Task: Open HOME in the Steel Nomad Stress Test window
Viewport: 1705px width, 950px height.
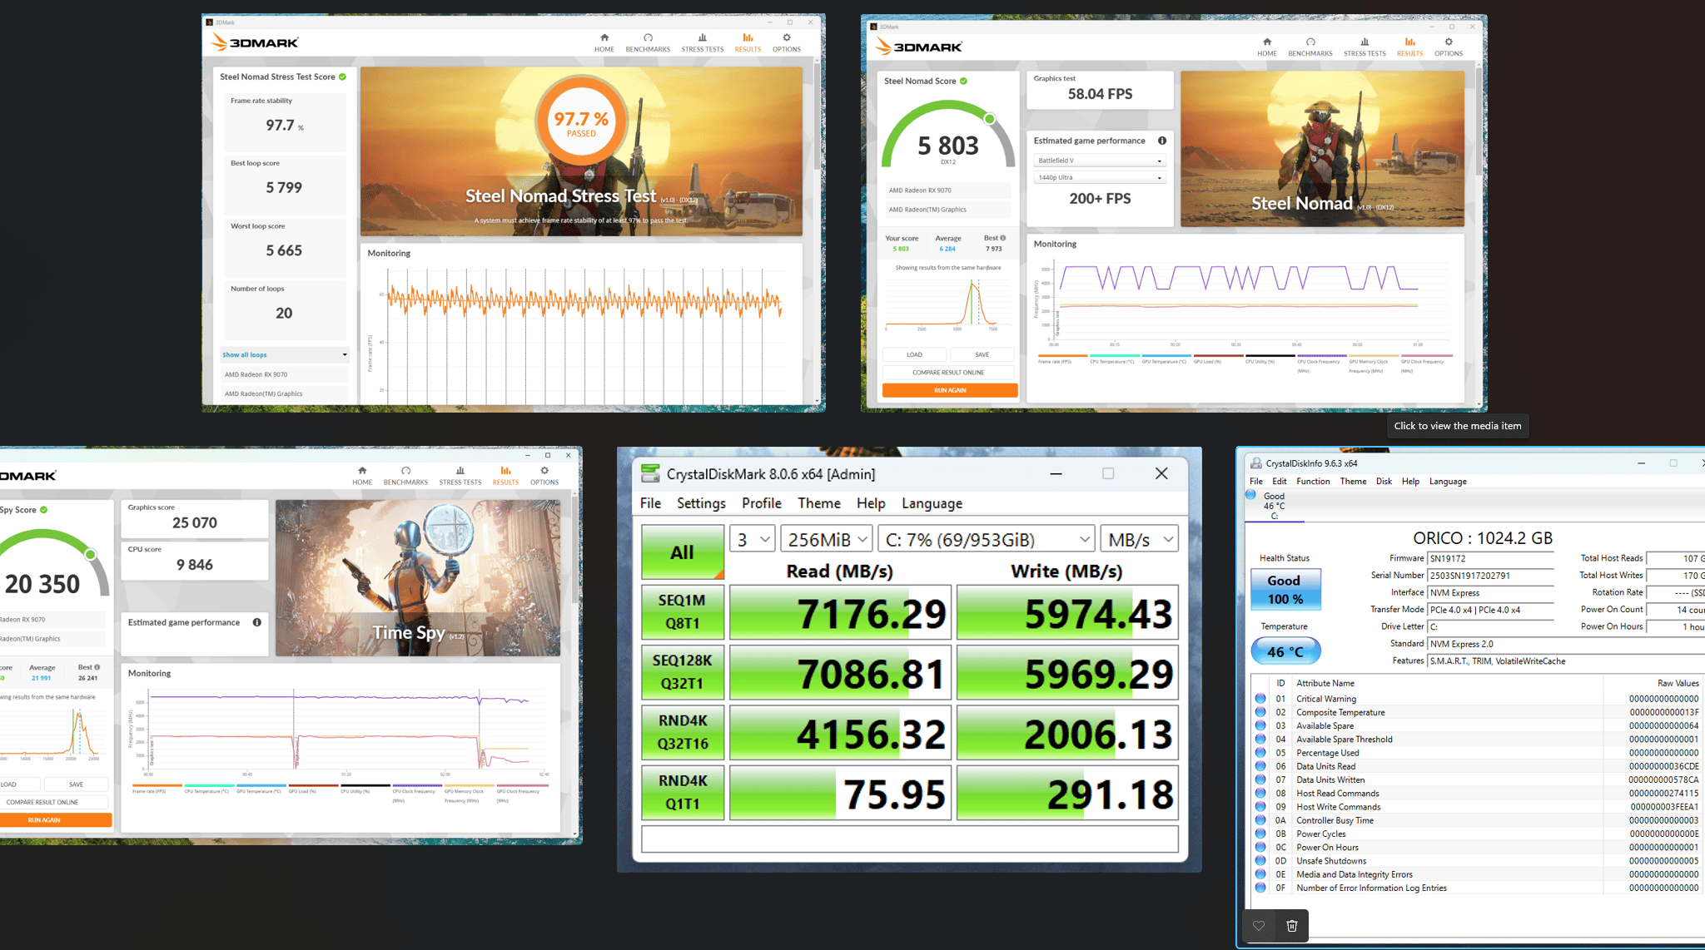Action: point(604,42)
